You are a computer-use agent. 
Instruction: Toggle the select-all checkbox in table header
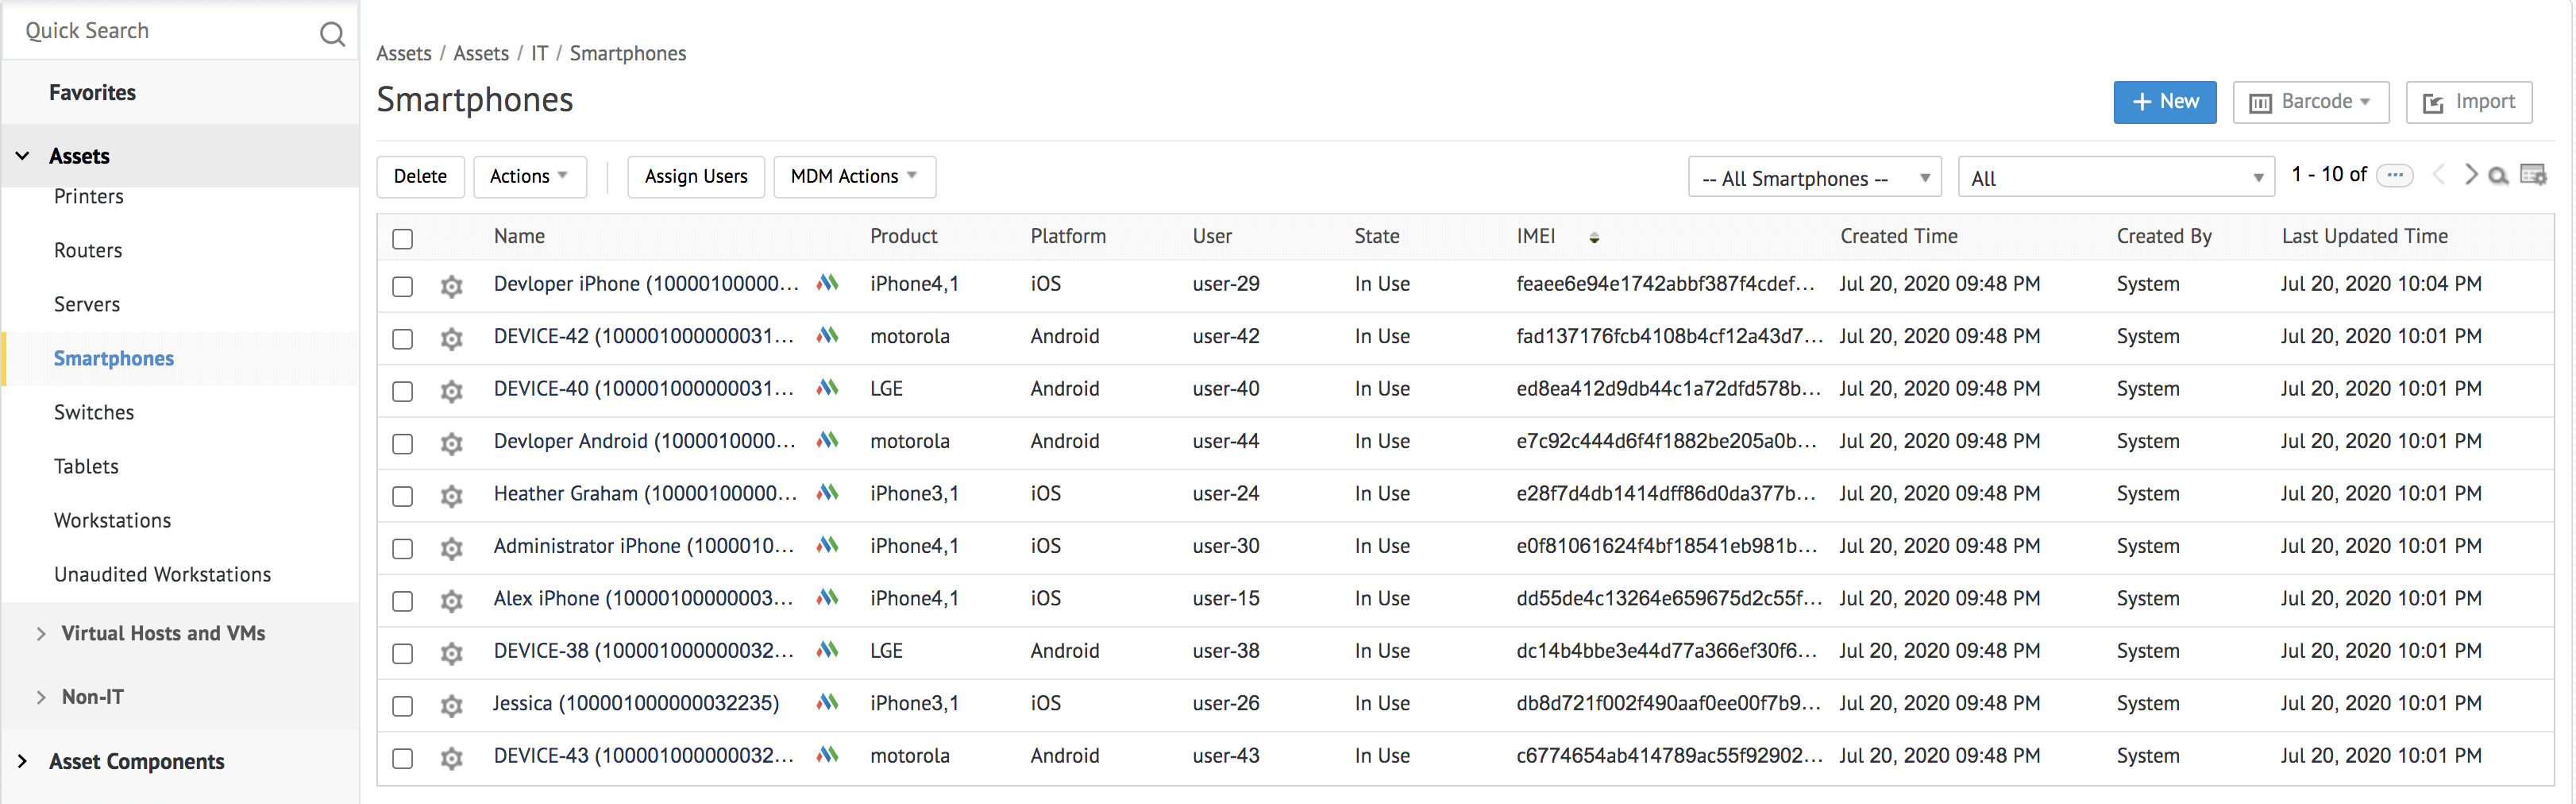(403, 239)
